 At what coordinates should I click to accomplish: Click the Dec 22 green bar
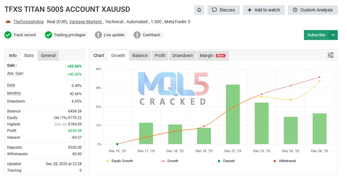click(233, 114)
